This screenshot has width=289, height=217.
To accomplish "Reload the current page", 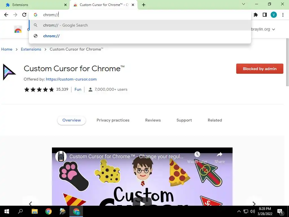I will point(24,15).
